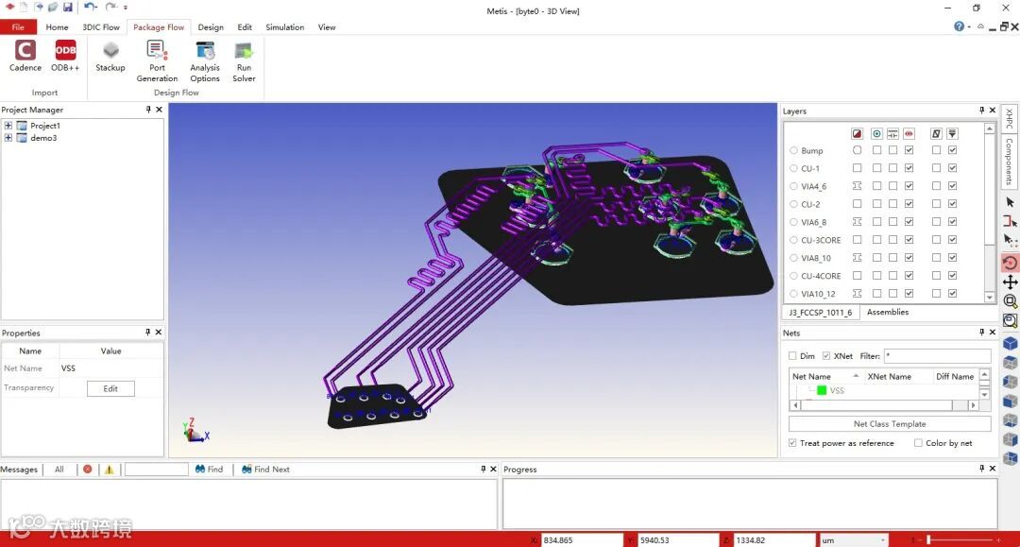Screen dimensions: 1020x547
Task: Expand the Project1 tree node
Action: 8,126
